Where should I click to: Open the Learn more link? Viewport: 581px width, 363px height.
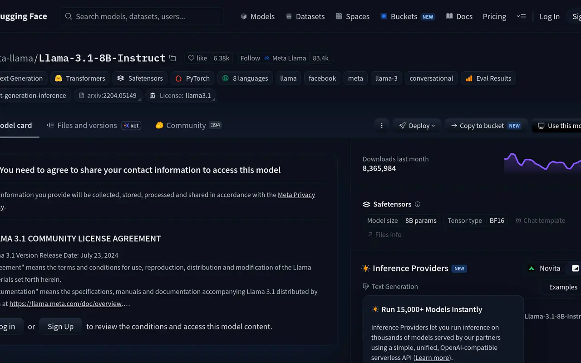coord(432,358)
